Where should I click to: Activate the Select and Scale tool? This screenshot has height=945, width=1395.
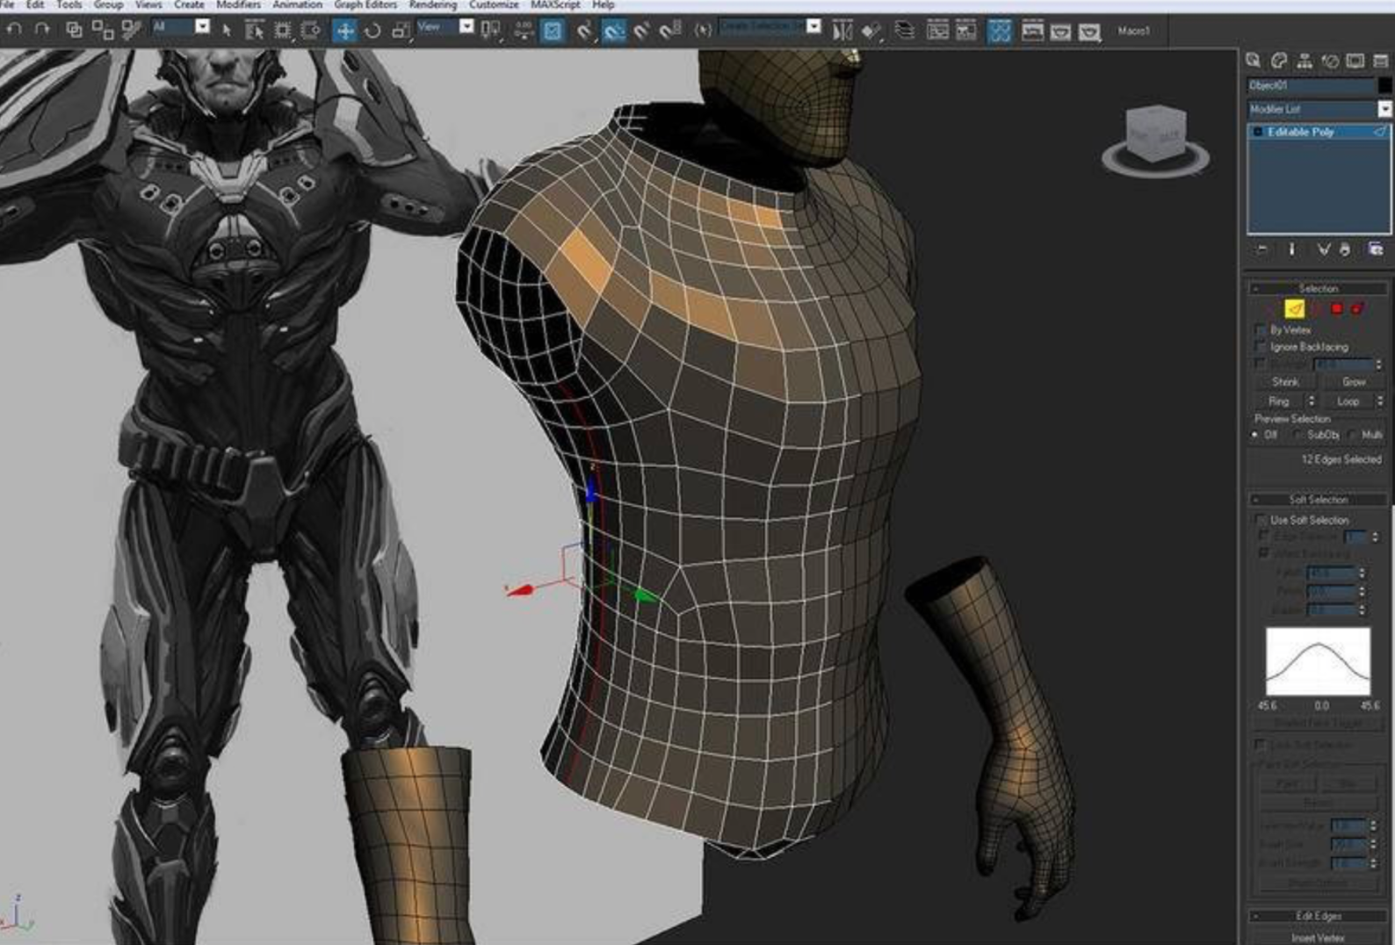(401, 31)
